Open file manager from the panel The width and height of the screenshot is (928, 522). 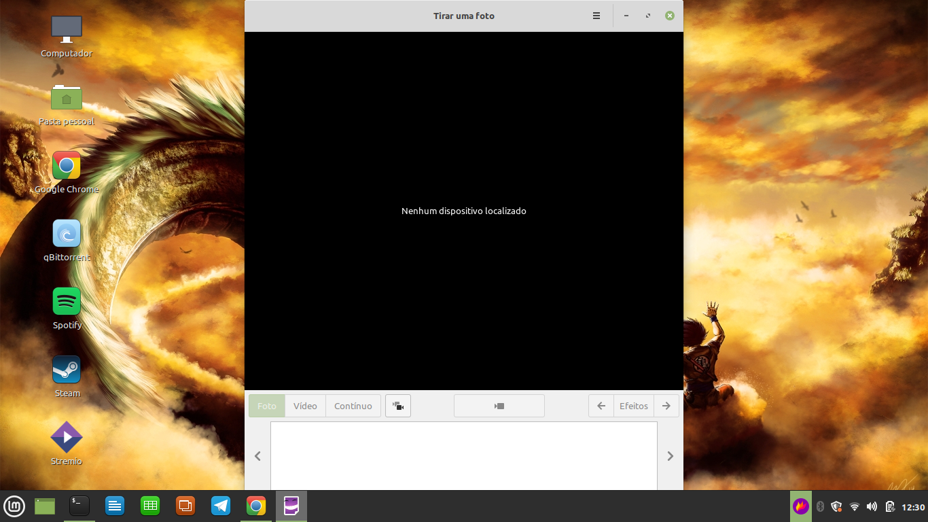tap(45, 506)
